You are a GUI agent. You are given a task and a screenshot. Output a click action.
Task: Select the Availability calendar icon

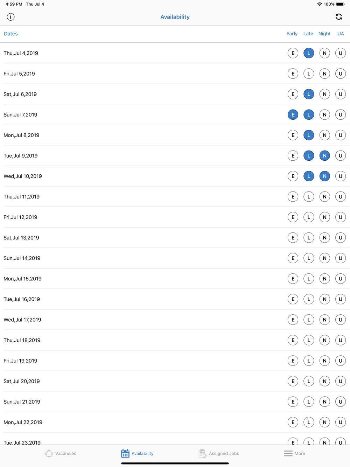(x=125, y=453)
